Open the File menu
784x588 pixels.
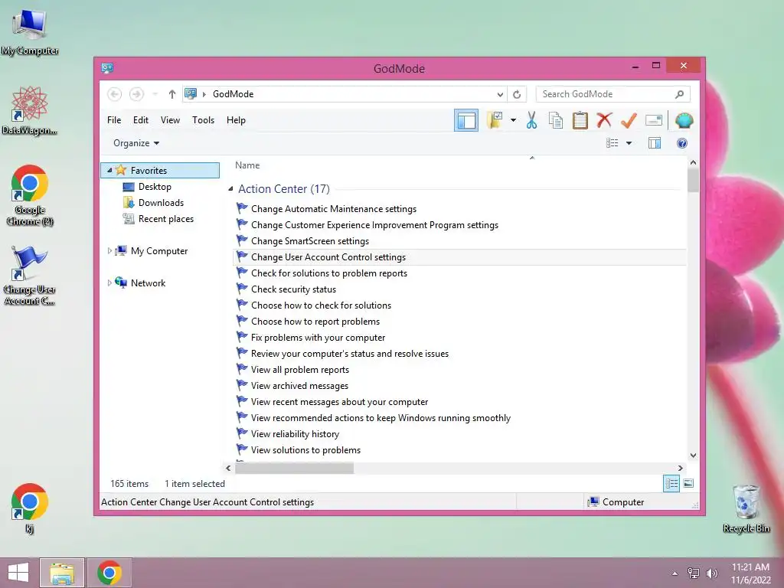pos(114,120)
